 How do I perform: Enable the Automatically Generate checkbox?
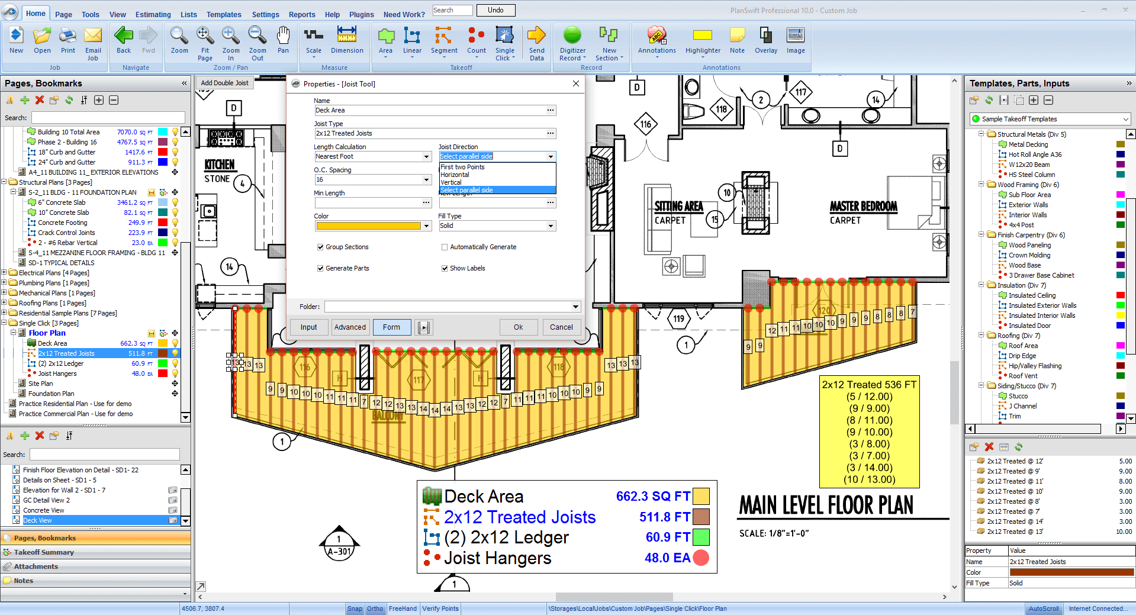click(445, 247)
